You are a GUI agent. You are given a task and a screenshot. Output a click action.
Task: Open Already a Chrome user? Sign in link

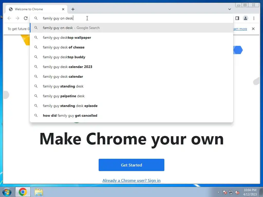(x=131, y=180)
